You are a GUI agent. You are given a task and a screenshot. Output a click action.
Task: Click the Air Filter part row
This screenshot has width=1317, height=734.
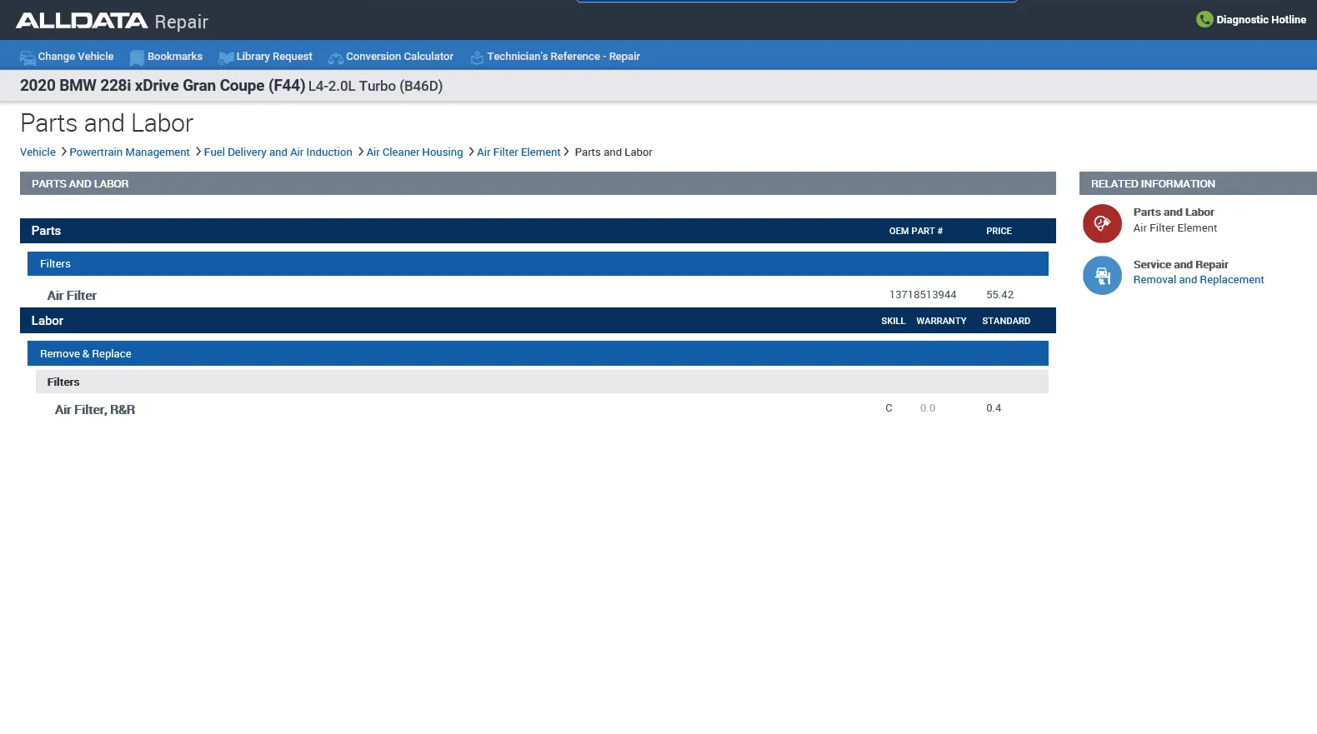538,295
